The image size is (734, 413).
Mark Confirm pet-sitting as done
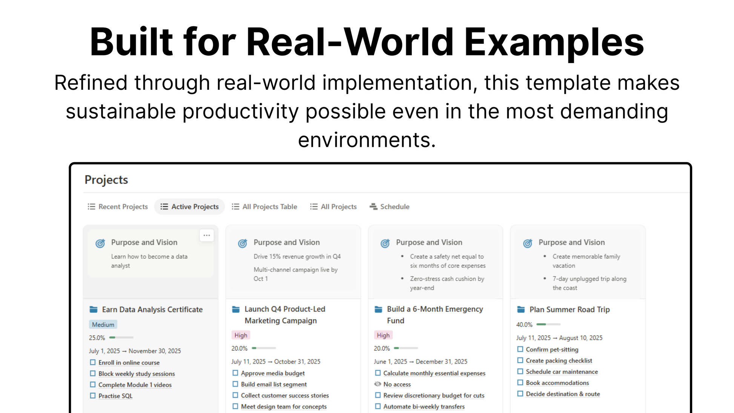click(x=520, y=349)
